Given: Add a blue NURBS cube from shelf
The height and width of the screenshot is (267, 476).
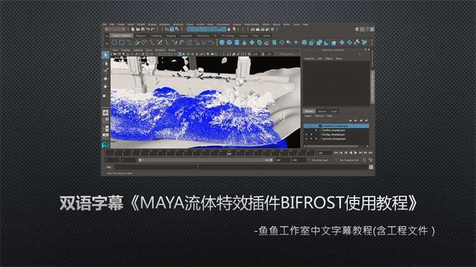Looking at the screenshot, I should [230, 42].
